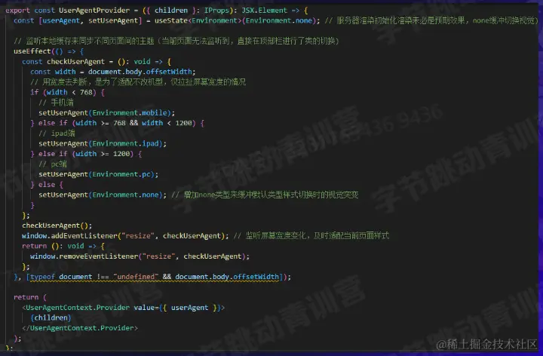Click 'width >= 768 && width < 1200' condition
Viewport: 543px width, 356px height.
coord(133,123)
